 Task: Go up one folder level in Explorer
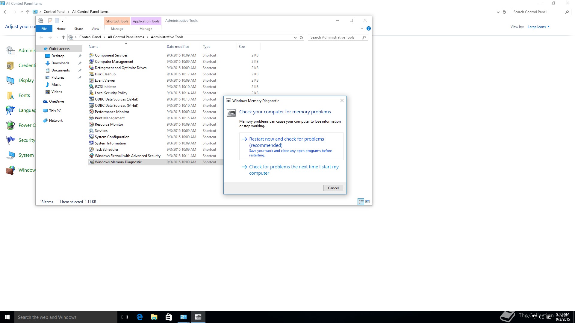(63, 37)
